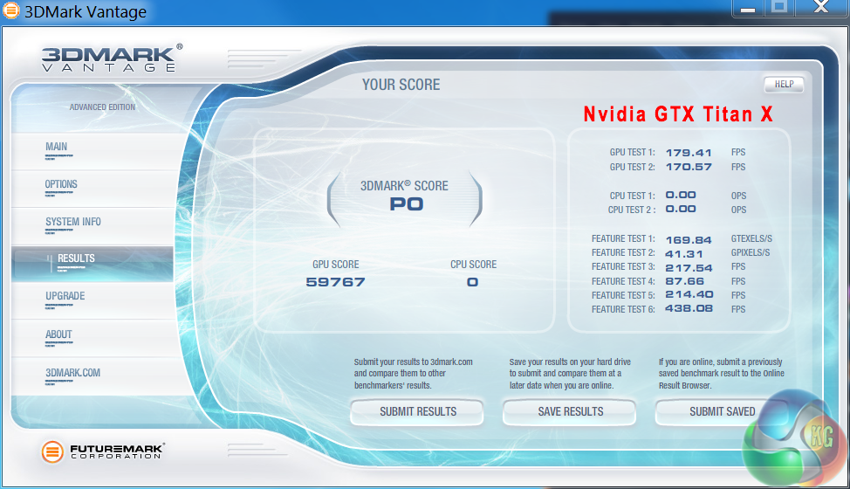Screen dimensions: 850x489
Task: Select the 3DMark score value P0
Action: [407, 204]
